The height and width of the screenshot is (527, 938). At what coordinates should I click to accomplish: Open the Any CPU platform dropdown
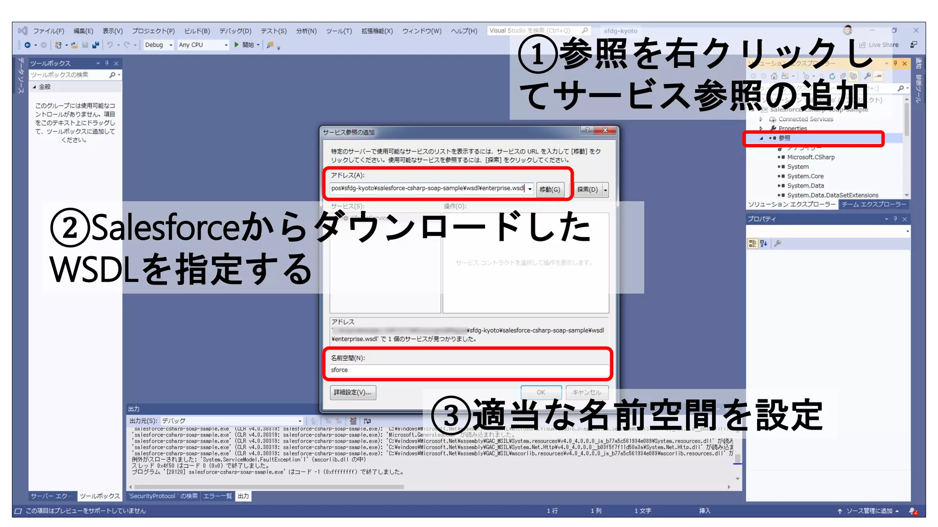pyautogui.click(x=226, y=45)
